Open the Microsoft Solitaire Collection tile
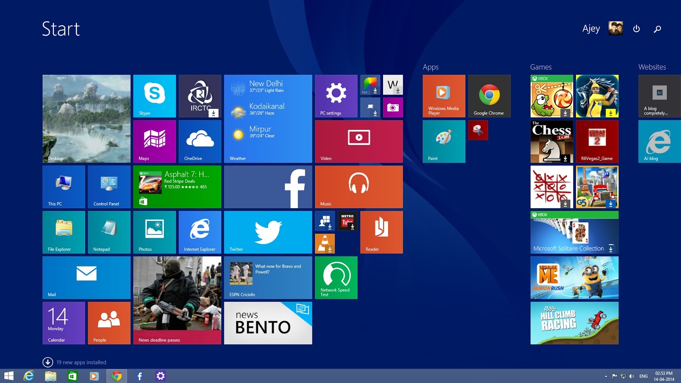681x383 pixels. point(575,232)
